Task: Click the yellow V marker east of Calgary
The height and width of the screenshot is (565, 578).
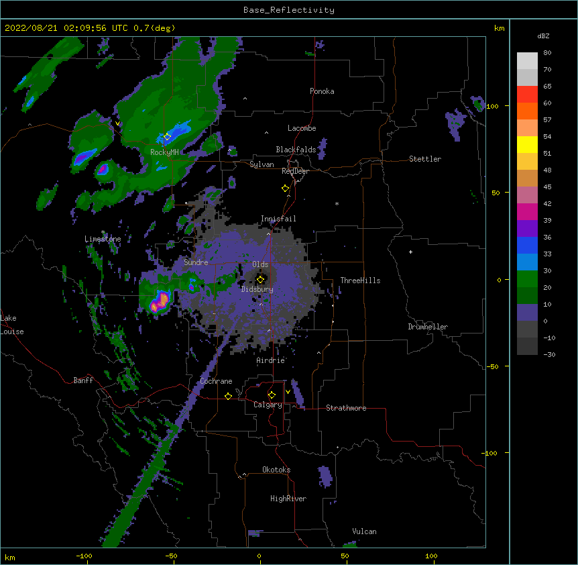Action: [288, 392]
